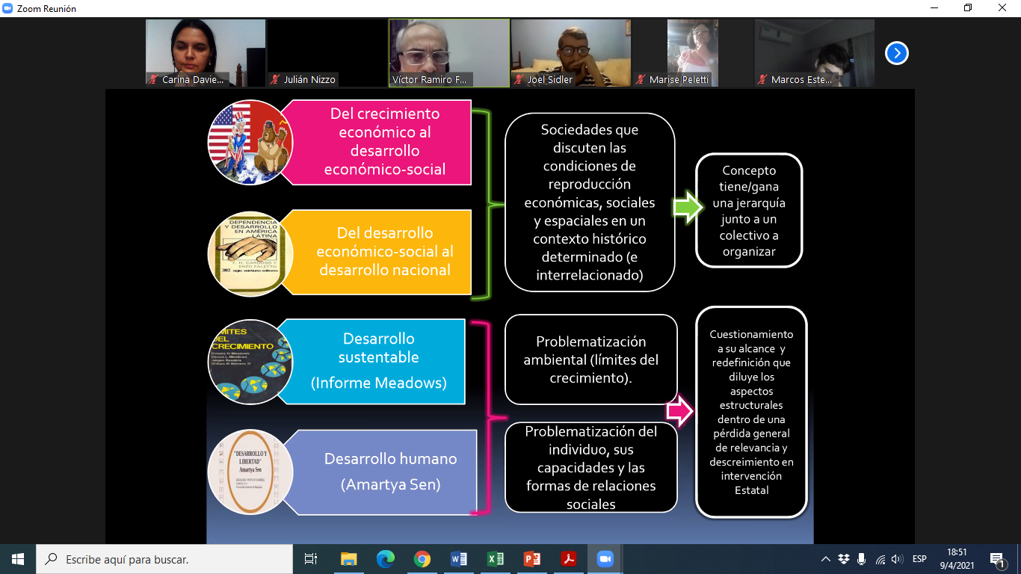1021x574 pixels.
Task: Expand hidden system tray icons chevron
Action: 826,559
